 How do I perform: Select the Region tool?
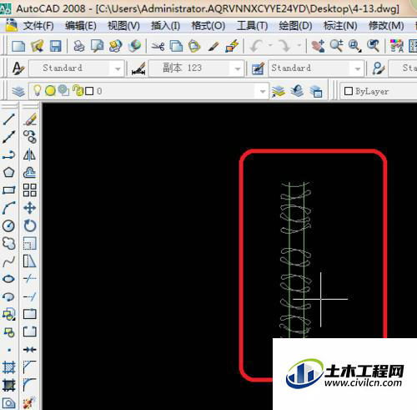[x=8, y=402]
